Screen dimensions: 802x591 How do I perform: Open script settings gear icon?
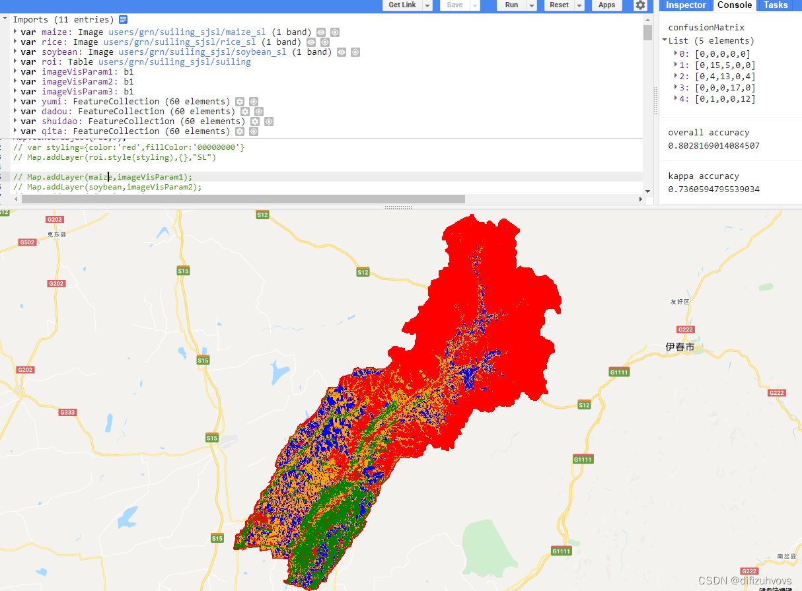tap(640, 5)
